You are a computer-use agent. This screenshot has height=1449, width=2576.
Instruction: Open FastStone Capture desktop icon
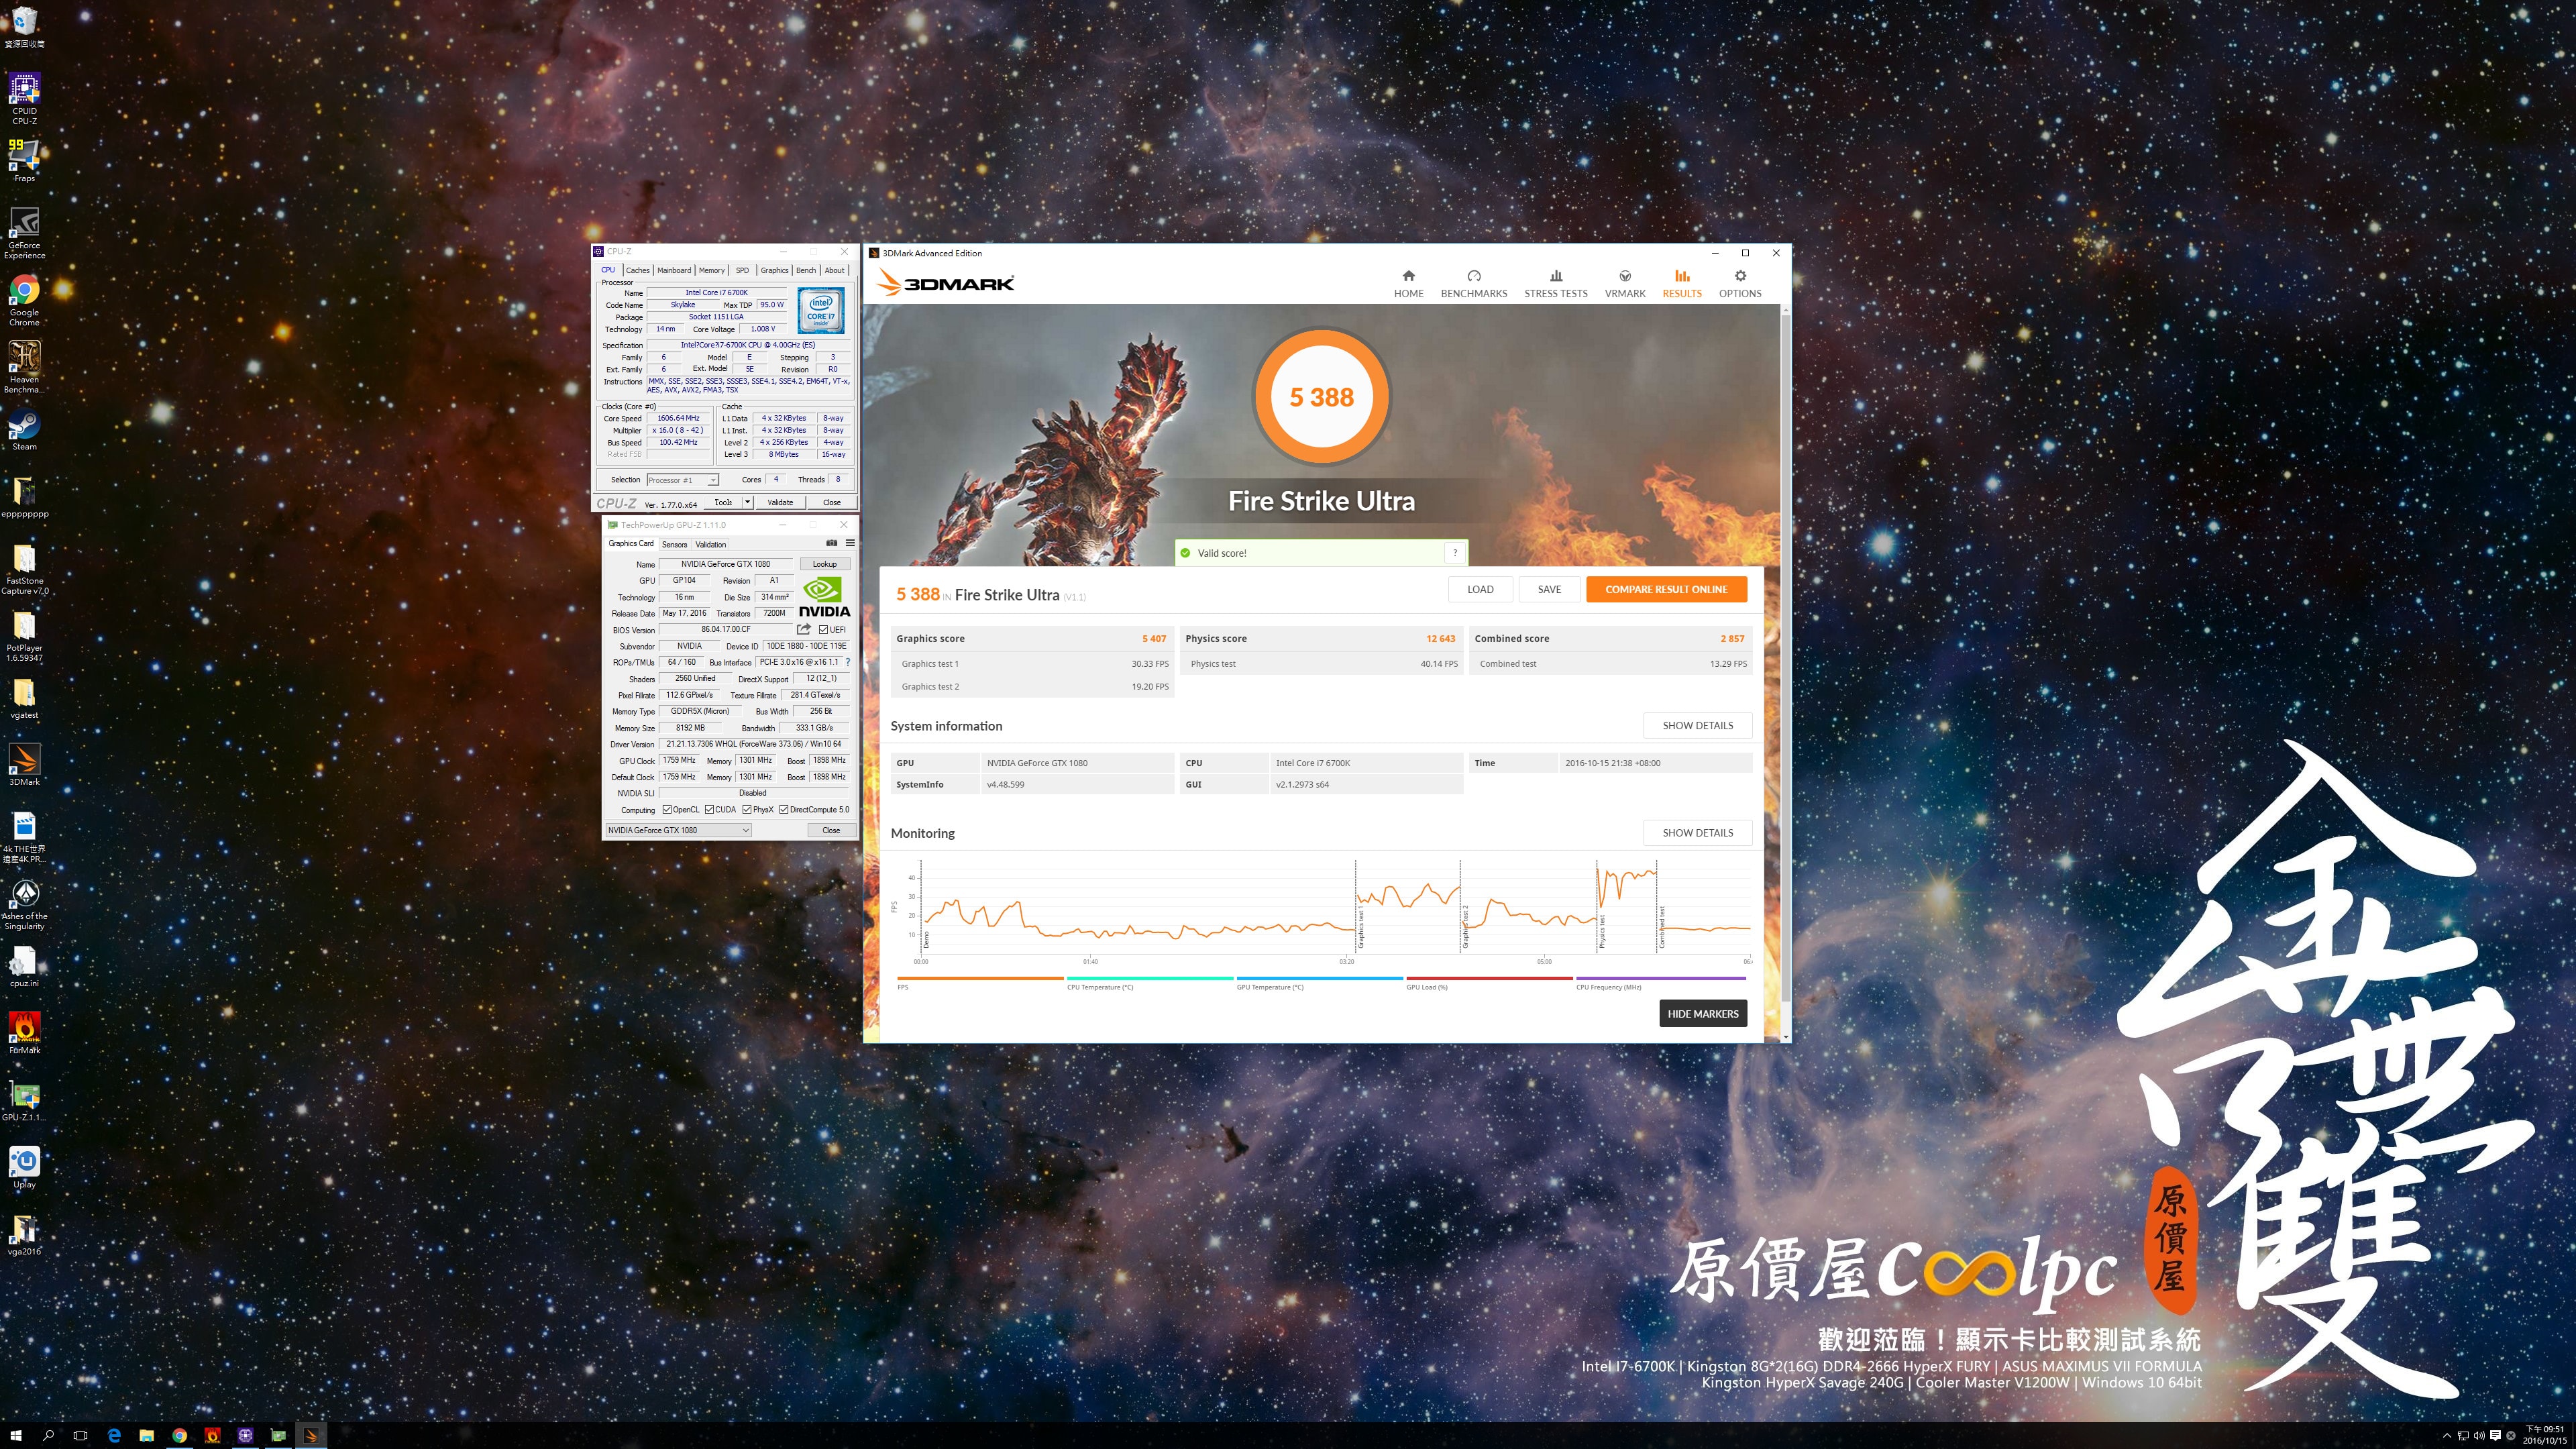24,569
